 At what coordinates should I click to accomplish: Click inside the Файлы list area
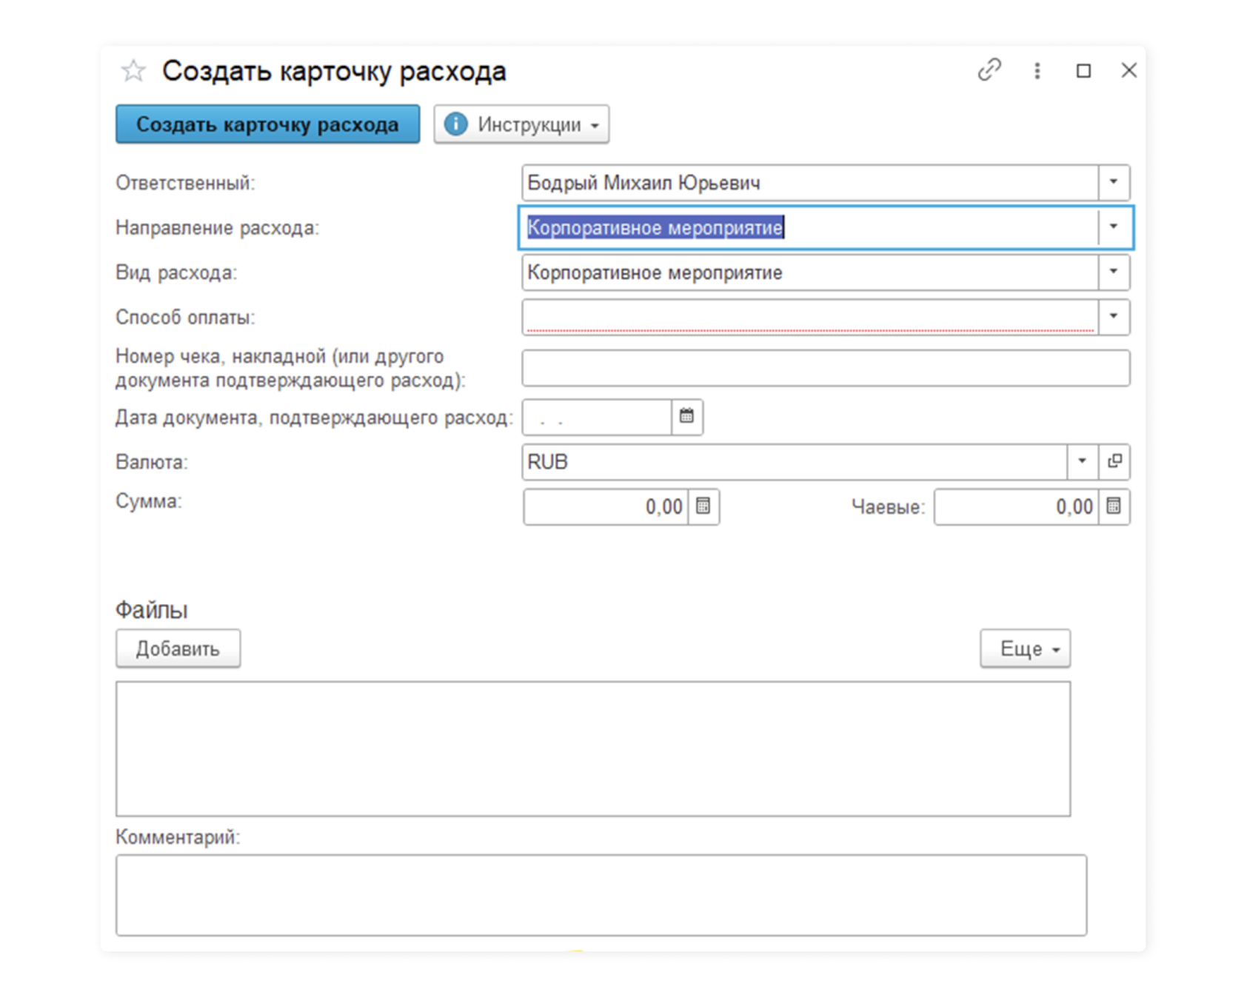[x=593, y=749]
